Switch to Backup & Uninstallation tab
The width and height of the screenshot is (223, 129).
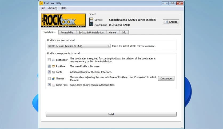[x=91, y=33]
